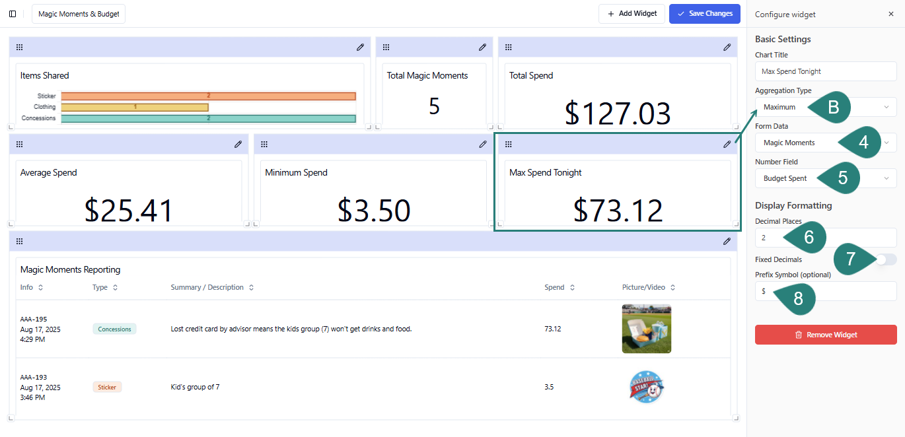This screenshot has height=437, width=905.
Task: Edit the Minimum Spend widget
Action: pos(482,145)
